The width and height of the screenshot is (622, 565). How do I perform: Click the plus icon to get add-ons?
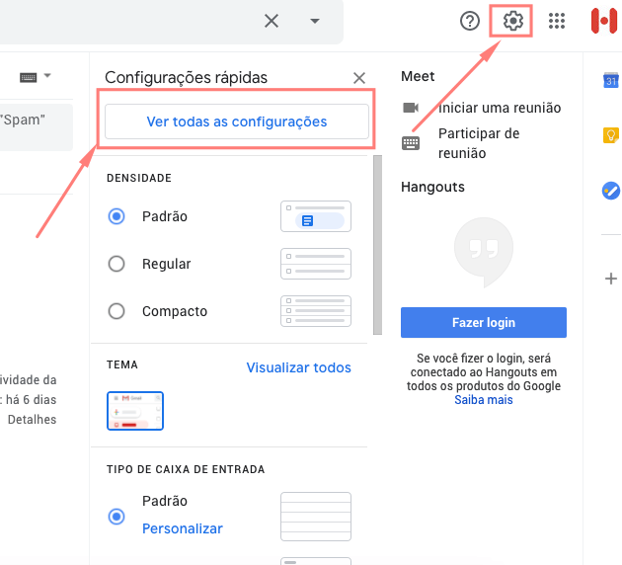611,279
